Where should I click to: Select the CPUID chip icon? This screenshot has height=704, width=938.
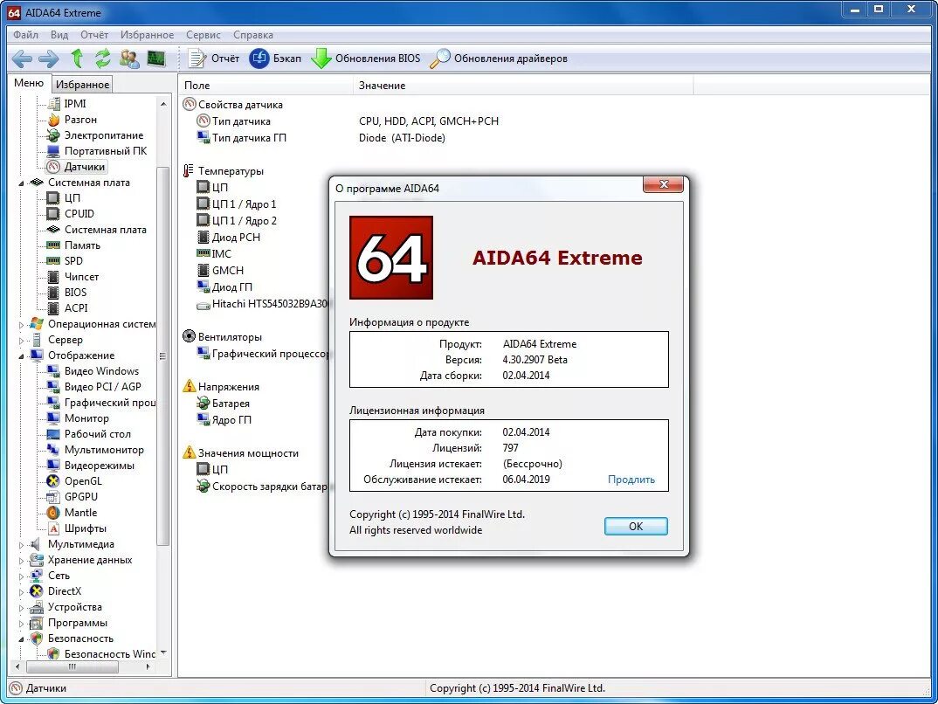[x=54, y=213]
